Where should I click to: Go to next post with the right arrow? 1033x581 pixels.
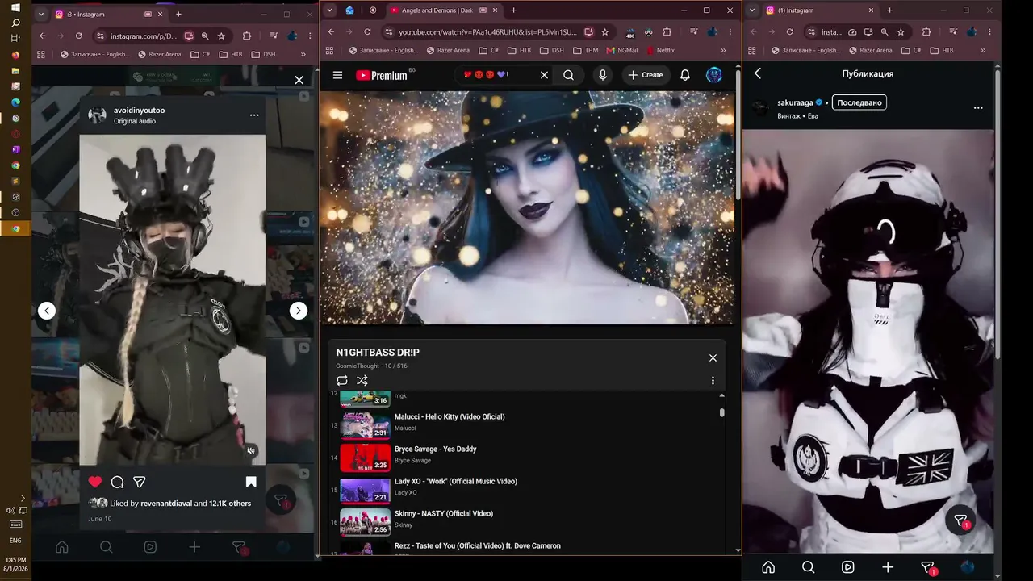[x=299, y=311]
